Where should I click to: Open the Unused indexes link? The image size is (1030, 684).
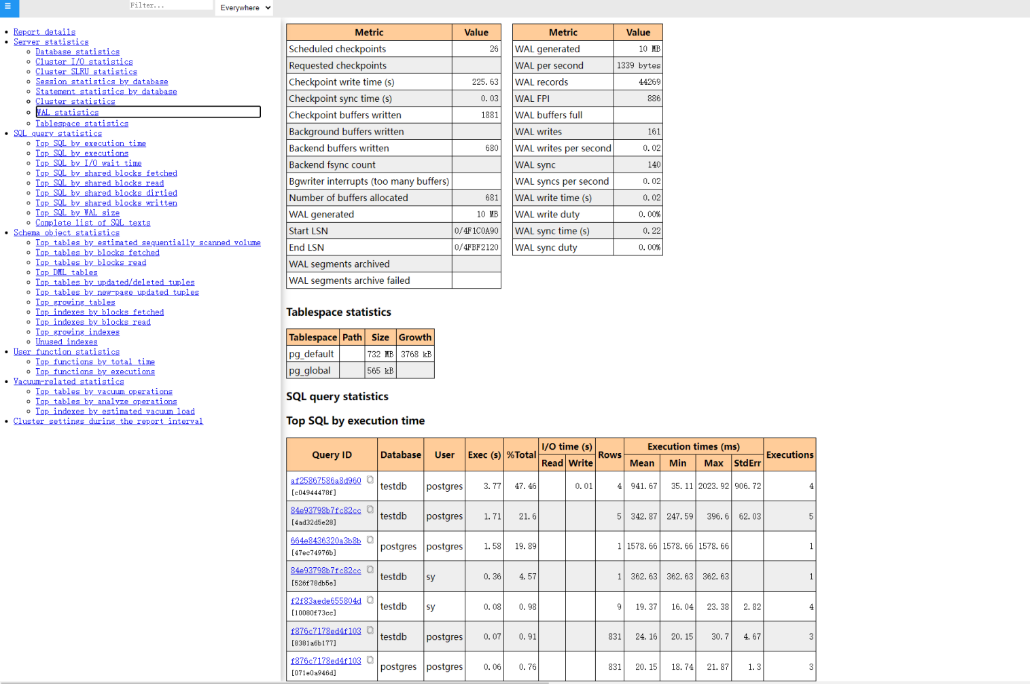point(67,342)
